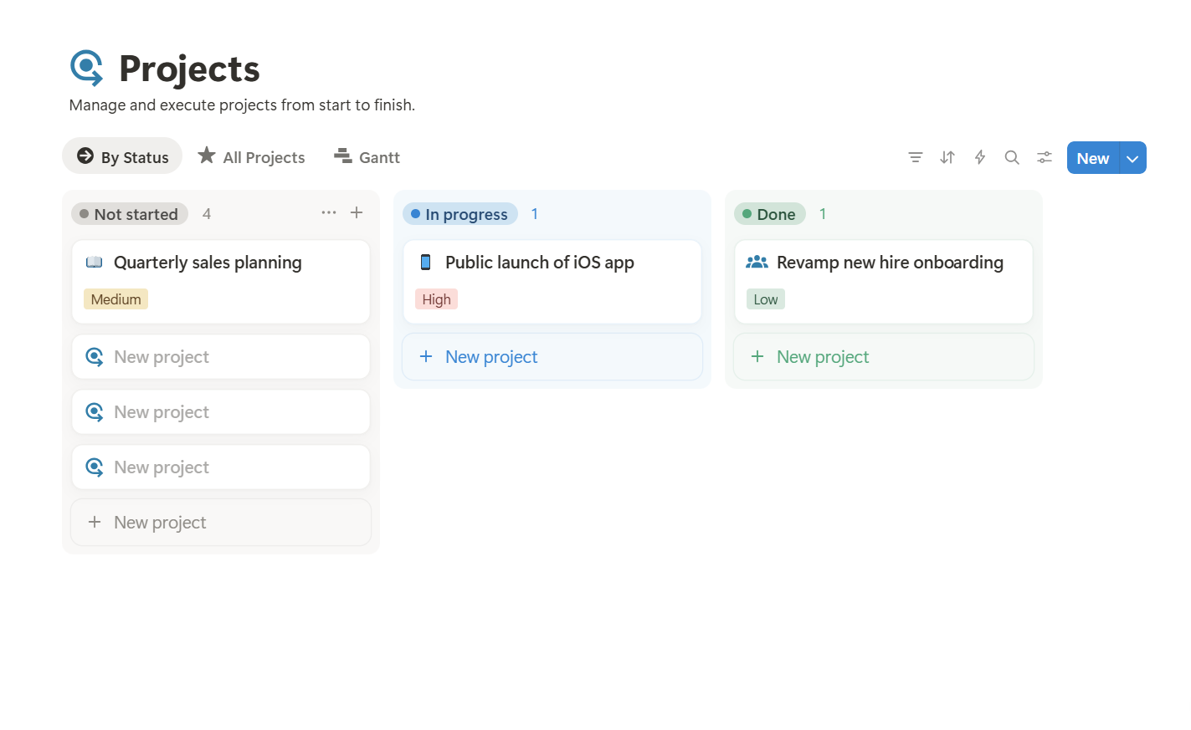The width and height of the screenshot is (1191, 730).
Task: Open the Public launch of iOS app card
Action: [x=540, y=262]
